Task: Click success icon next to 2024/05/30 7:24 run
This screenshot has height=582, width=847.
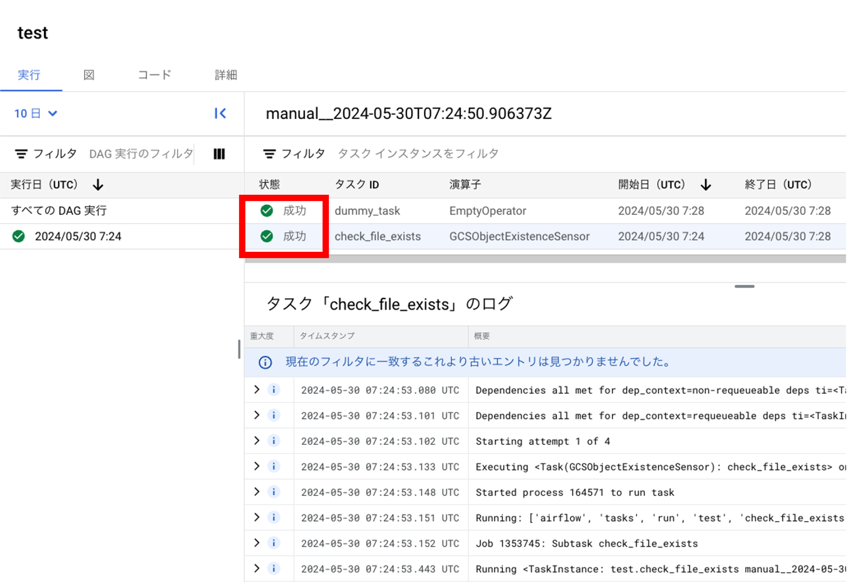Action: click(x=18, y=236)
